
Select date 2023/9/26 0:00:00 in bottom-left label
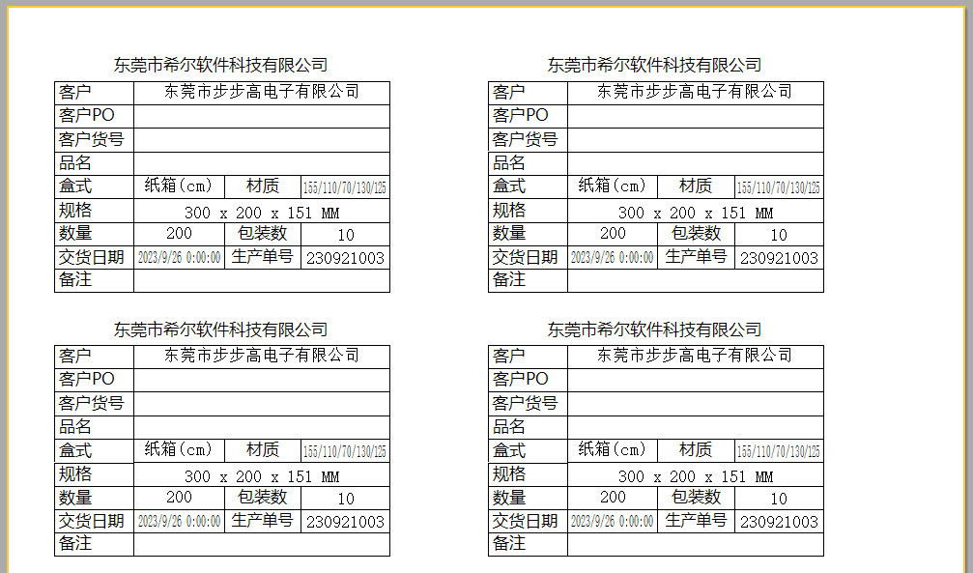coord(179,522)
